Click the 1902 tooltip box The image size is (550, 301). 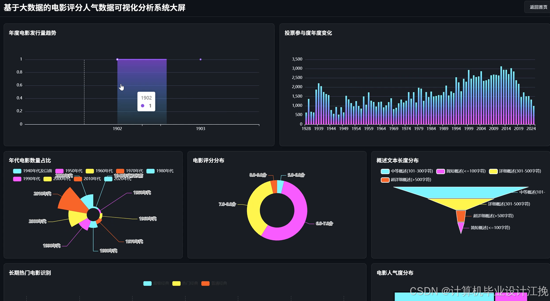tap(146, 102)
